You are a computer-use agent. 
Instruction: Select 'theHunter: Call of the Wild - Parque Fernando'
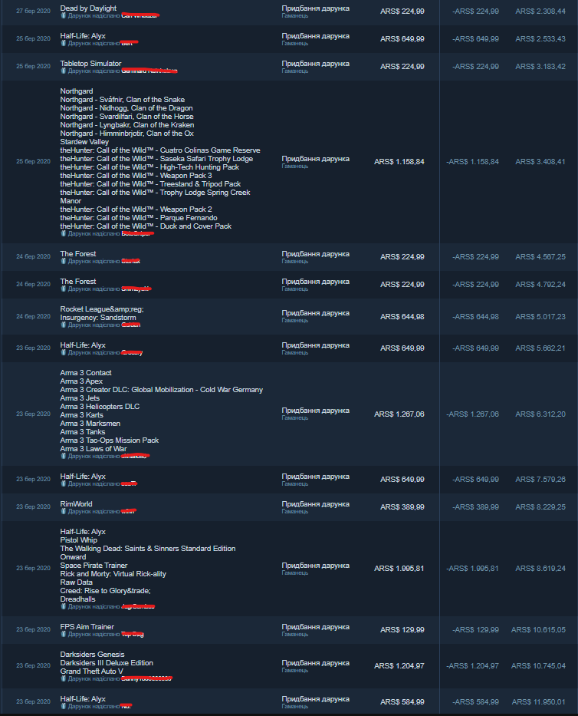(139, 218)
